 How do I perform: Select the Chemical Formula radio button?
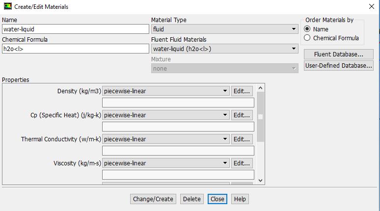307,38
